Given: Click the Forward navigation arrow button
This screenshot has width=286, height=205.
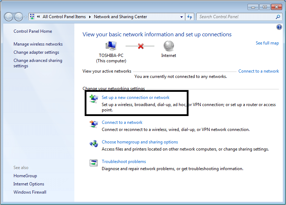Looking at the screenshot, I should 18,17.
